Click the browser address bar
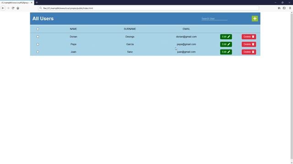The width and height of the screenshot is (293, 164). pos(148,8)
